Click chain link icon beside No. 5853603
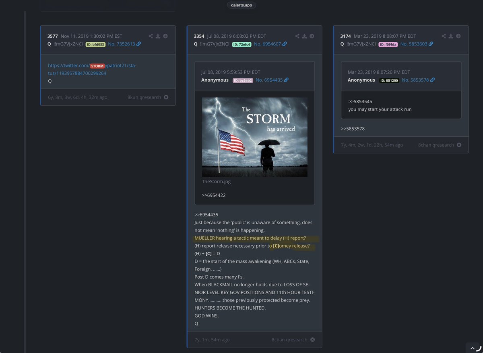The height and width of the screenshot is (353, 483). point(431,44)
